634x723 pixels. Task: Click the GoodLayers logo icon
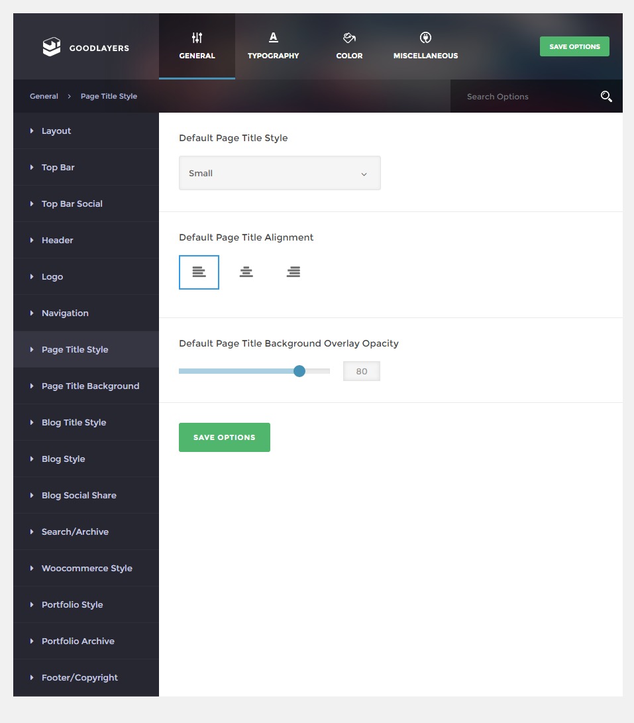52,46
